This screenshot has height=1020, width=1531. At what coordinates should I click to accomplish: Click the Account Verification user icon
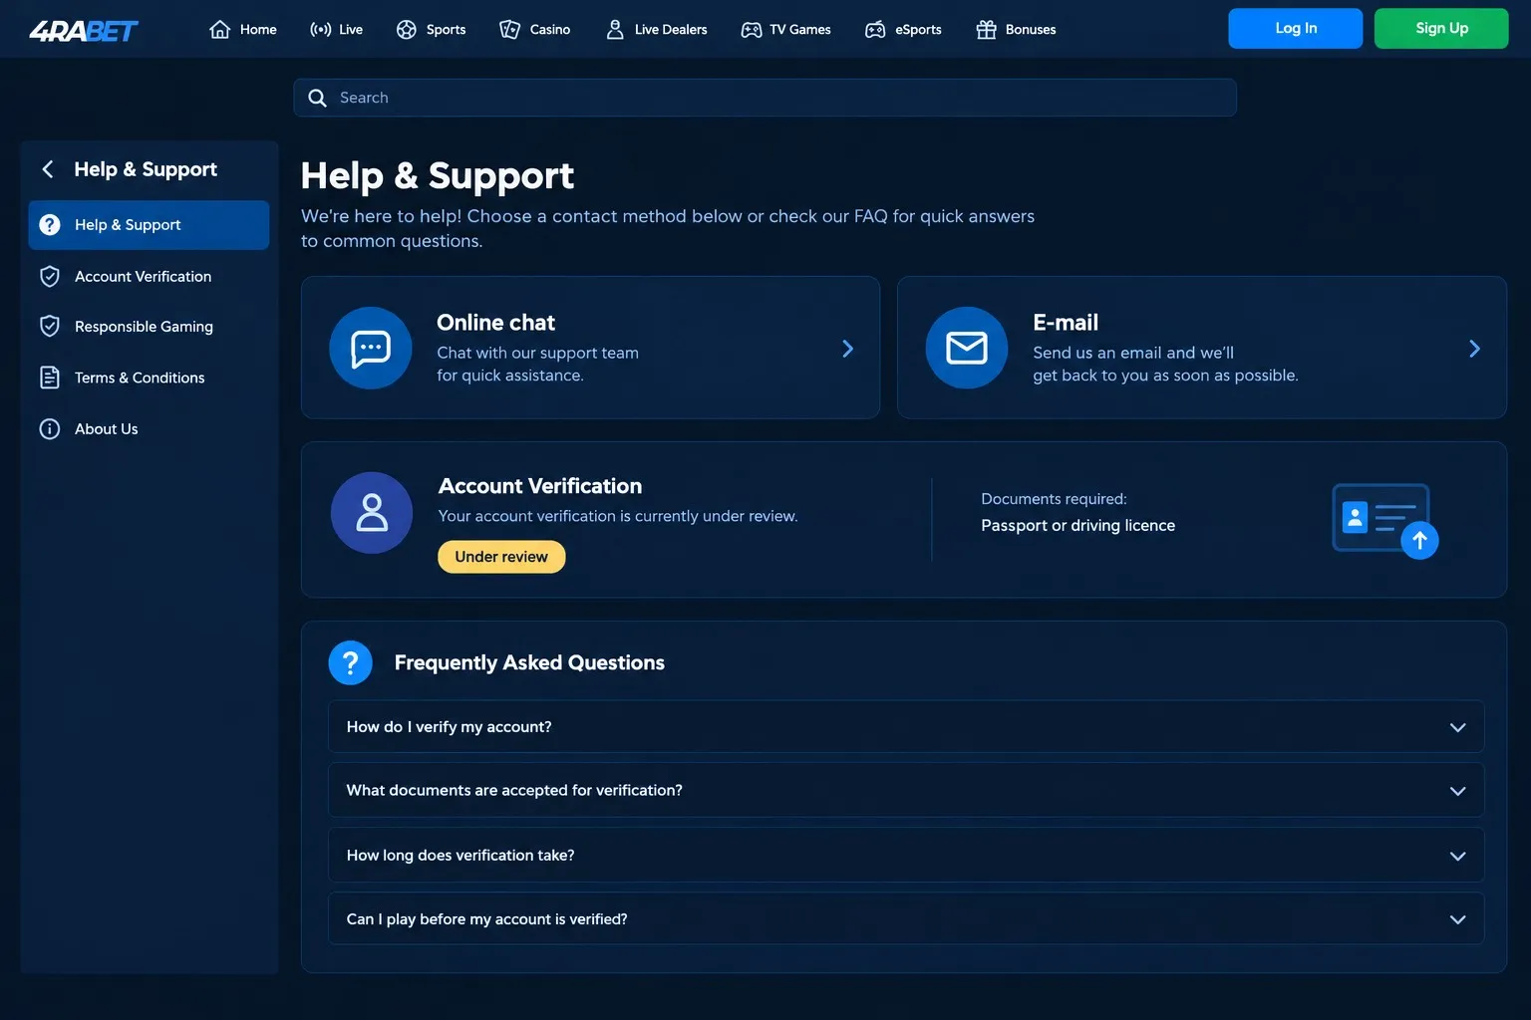click(372, 513)
